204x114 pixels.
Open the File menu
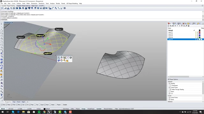coord(2,3)
